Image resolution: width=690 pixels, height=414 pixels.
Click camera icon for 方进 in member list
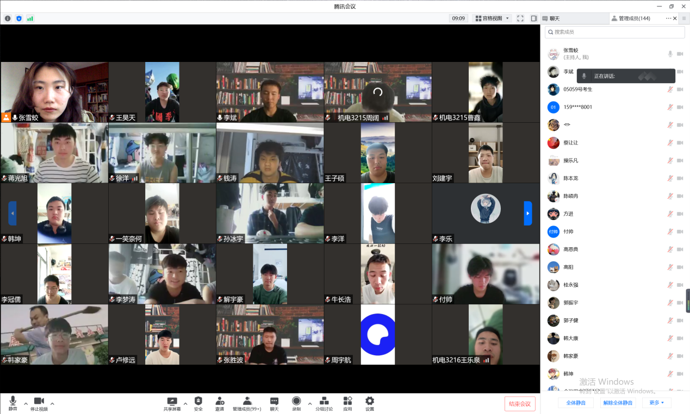680,214
